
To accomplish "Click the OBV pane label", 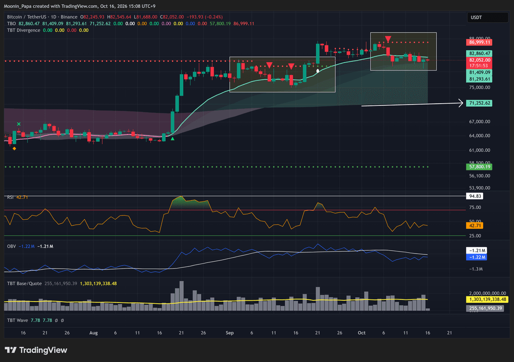I will (x=12, y=246).
